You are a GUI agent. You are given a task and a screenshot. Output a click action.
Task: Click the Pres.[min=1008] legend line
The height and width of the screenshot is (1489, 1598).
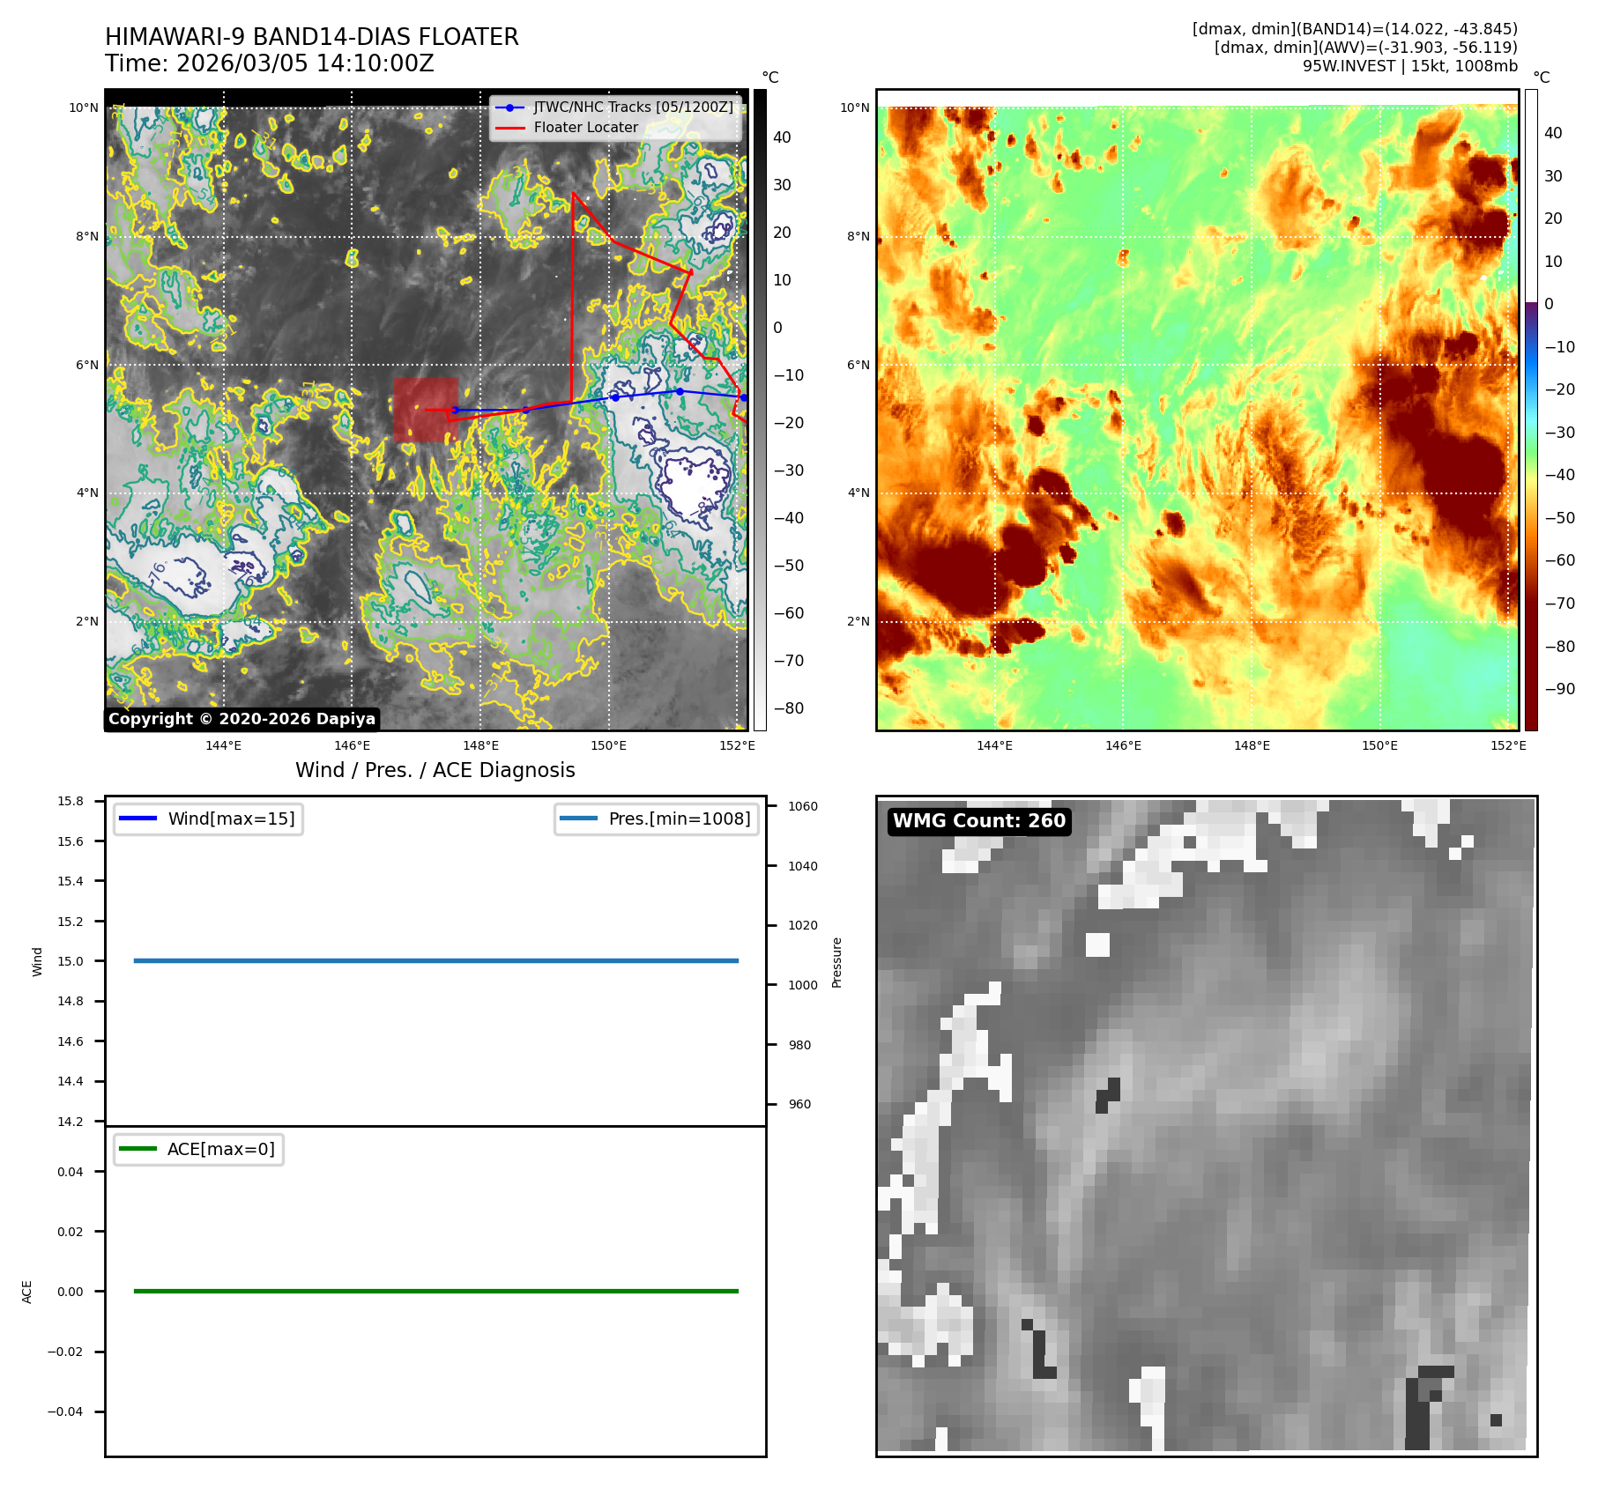(x=578, y=819)
